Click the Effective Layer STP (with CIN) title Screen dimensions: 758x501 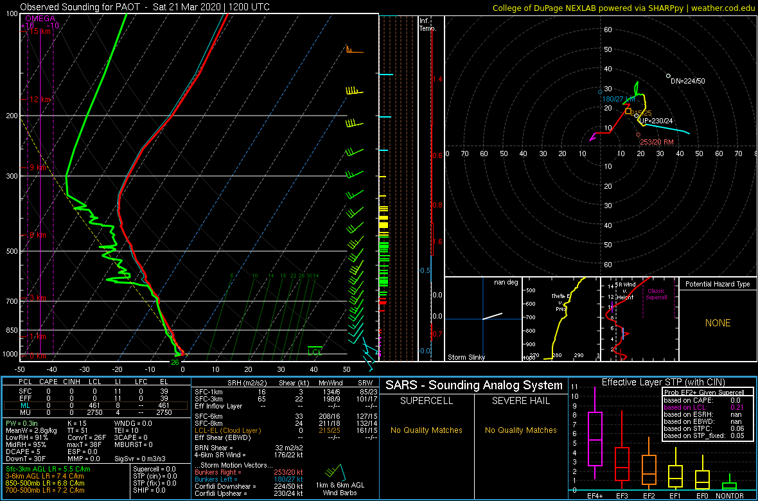663,383
